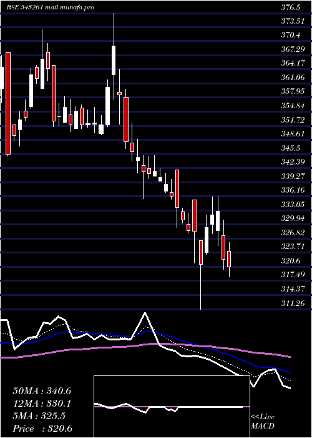This screenshot has width=312, height=438.
Task: Select the 361.06 price axis label
Action: [293, 78]
